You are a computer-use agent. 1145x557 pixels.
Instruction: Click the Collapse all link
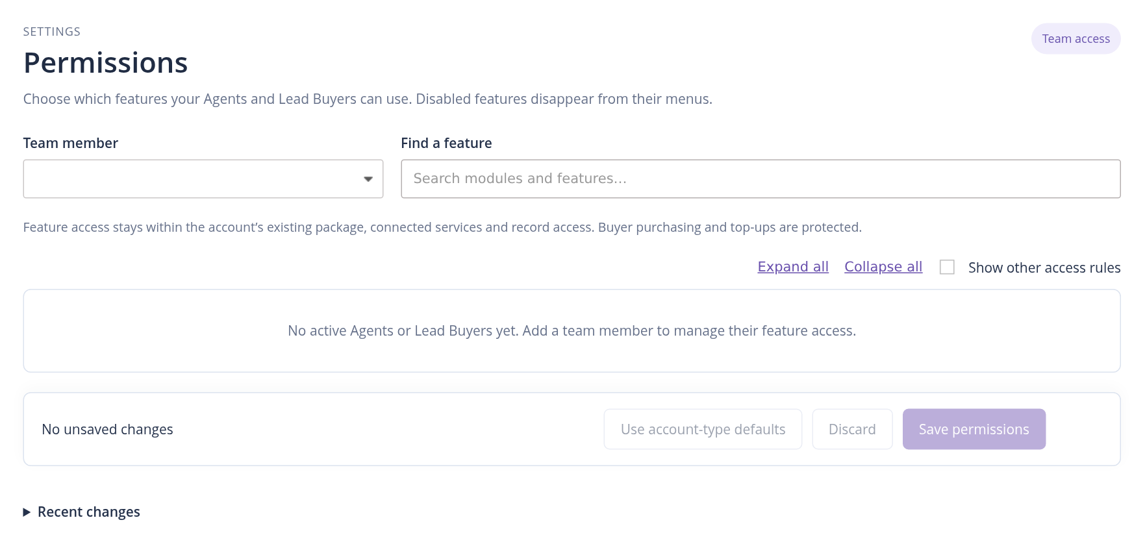point(883,267)
